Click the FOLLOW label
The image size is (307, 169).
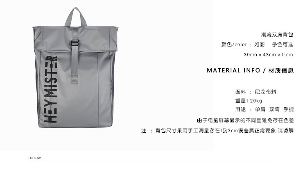[x=34, y=158]
